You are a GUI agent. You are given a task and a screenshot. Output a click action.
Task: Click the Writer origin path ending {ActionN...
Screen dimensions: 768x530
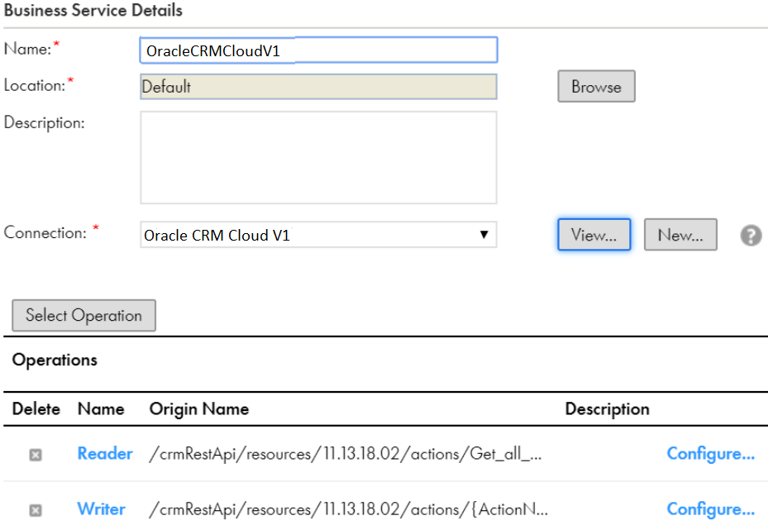pos(348,509)
